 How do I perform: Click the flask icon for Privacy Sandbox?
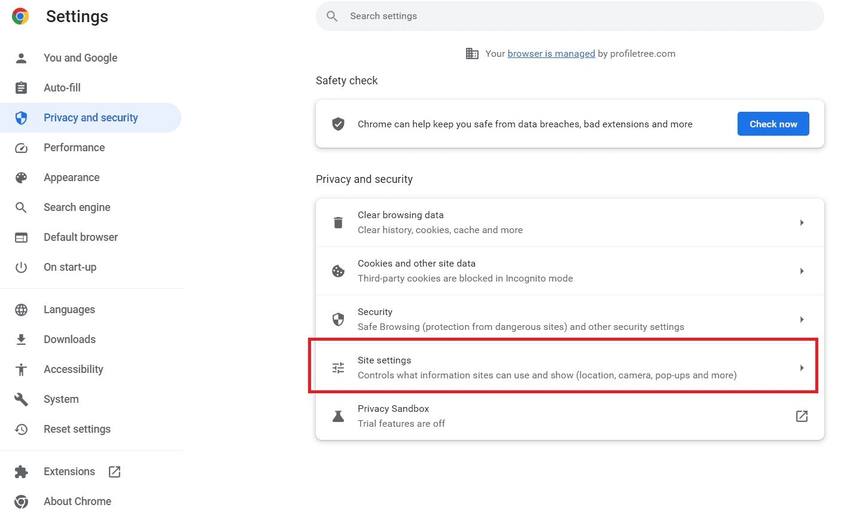coord(338,416)
